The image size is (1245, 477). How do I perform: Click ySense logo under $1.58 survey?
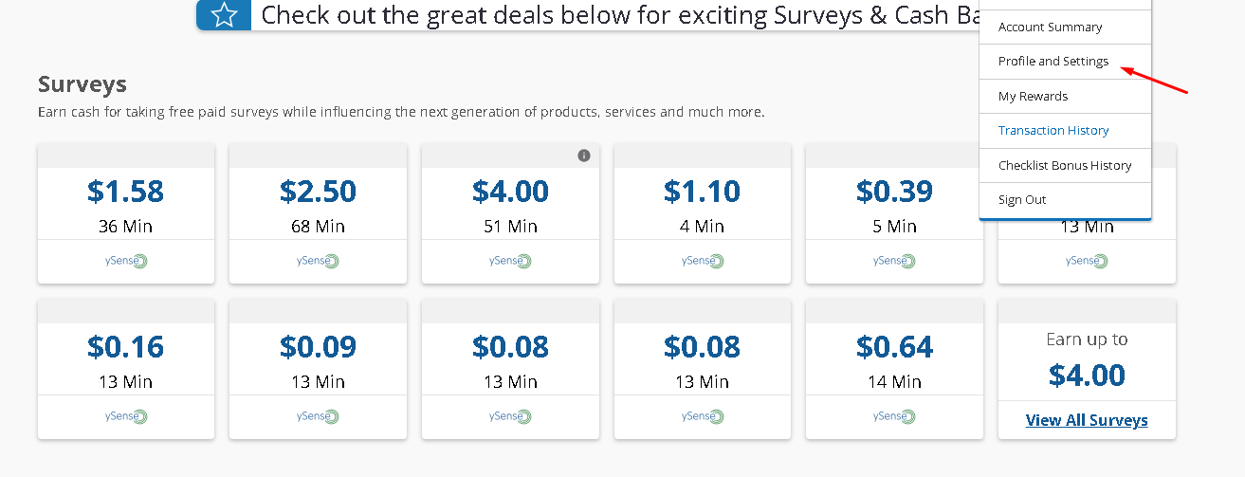click(x=126, y=261)
